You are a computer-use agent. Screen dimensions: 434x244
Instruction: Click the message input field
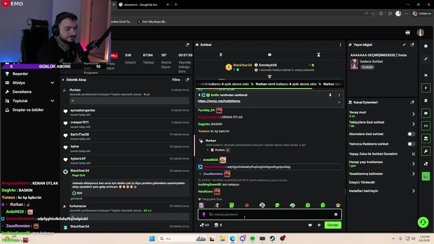coord(270,214)
